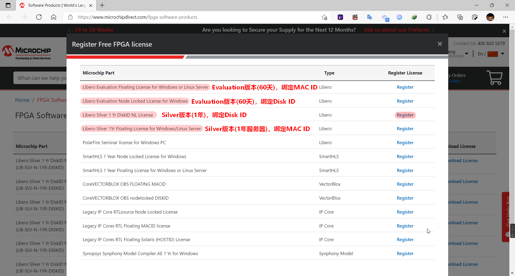Show next banner message with right chevron
The image size is (515, 276).
[433, 30]
